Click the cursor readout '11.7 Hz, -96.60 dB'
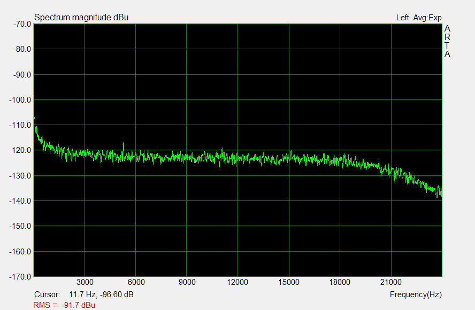 pos(101,294)
